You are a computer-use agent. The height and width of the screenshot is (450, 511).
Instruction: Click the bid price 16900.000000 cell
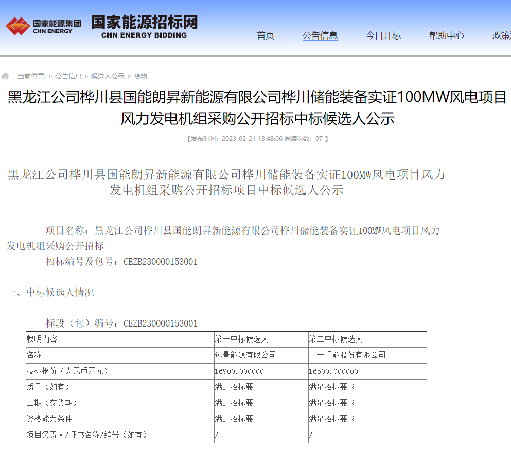tap(261, 371)
